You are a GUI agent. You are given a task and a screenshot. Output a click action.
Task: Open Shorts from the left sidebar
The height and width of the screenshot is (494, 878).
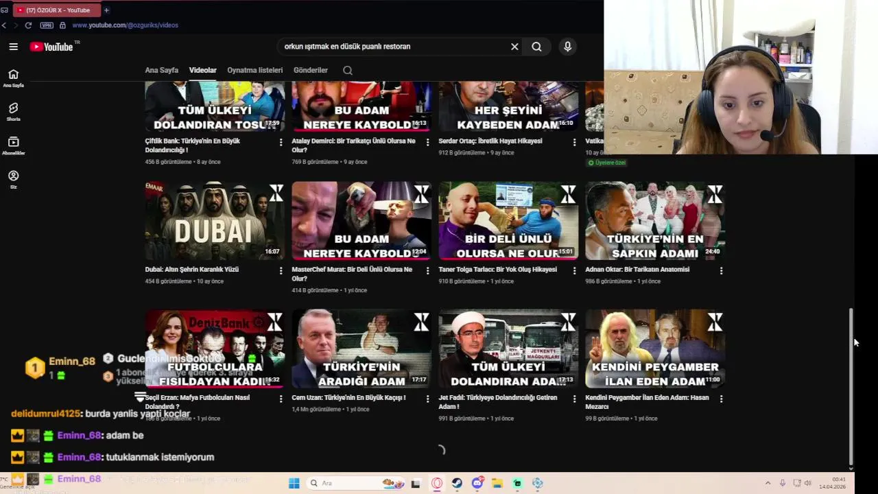(x=13, y=112)
